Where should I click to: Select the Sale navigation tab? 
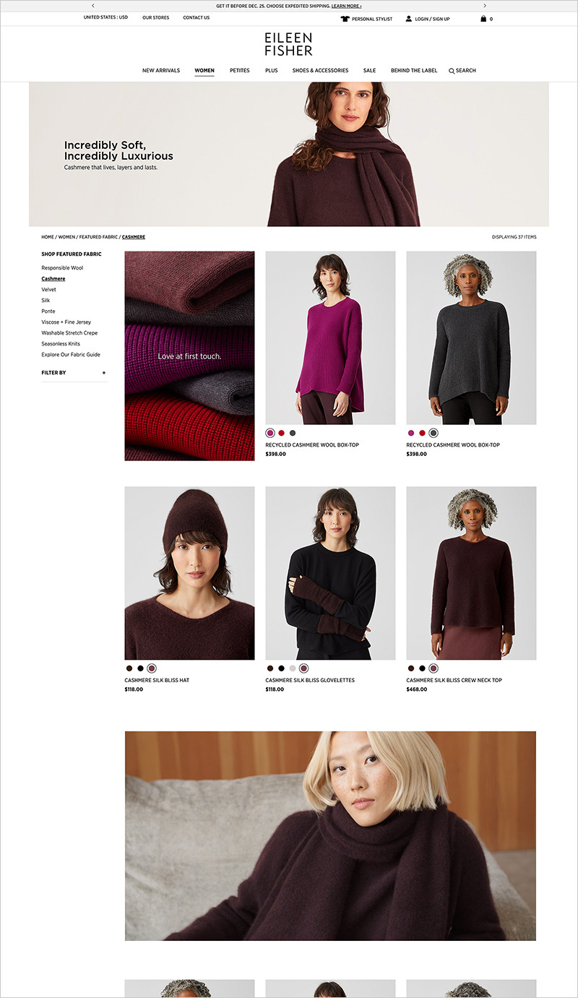[369, 71]
